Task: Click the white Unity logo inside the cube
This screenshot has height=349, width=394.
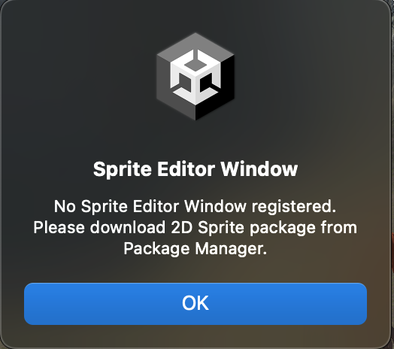Action: click(195, 77)
